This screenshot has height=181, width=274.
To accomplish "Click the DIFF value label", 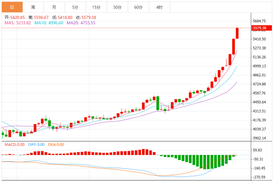I will 36,145.
